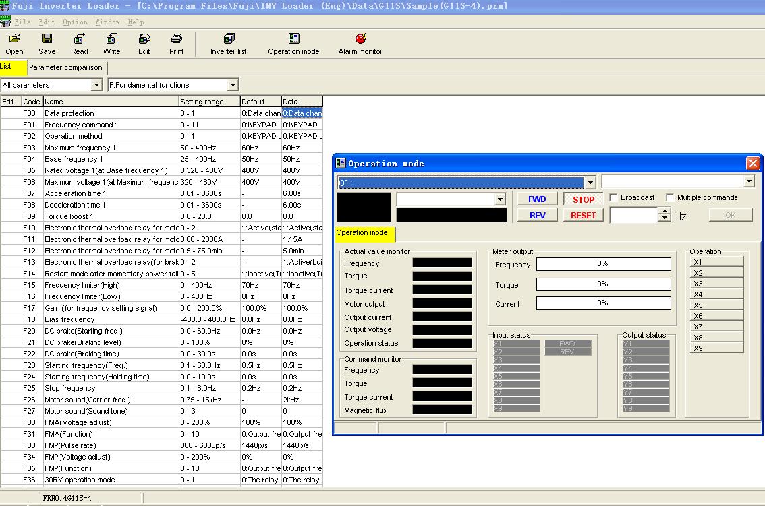
Task: Increase Hz value with up arrow
Action: (x=665, y=211)
